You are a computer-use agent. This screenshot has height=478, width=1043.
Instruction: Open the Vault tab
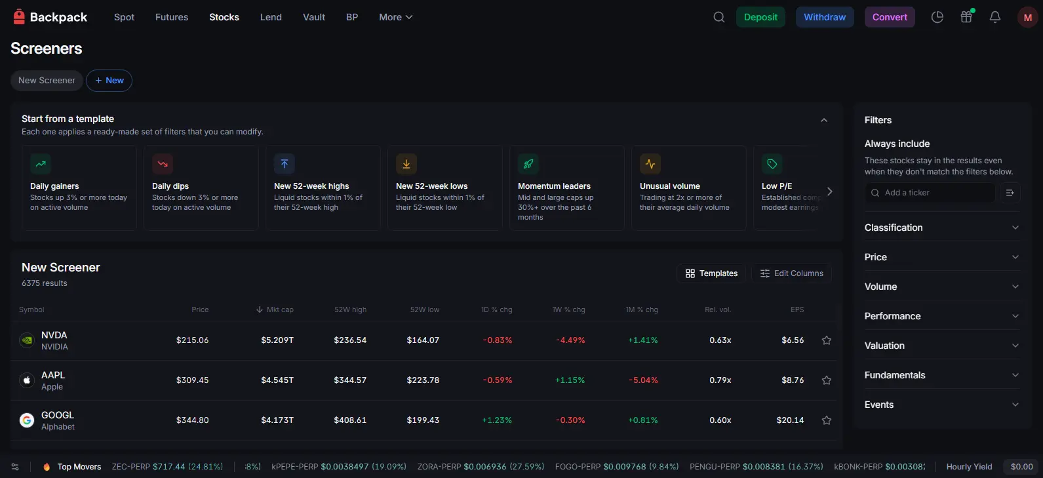pos(314,17)
